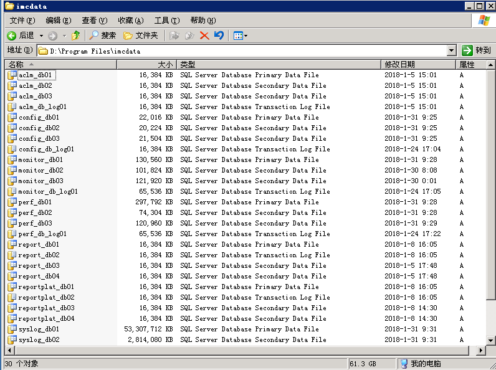Select the monitor_db01 file icon
This screenshot has height=370, width=496.
pyautogui.click(x=12, y=159)
